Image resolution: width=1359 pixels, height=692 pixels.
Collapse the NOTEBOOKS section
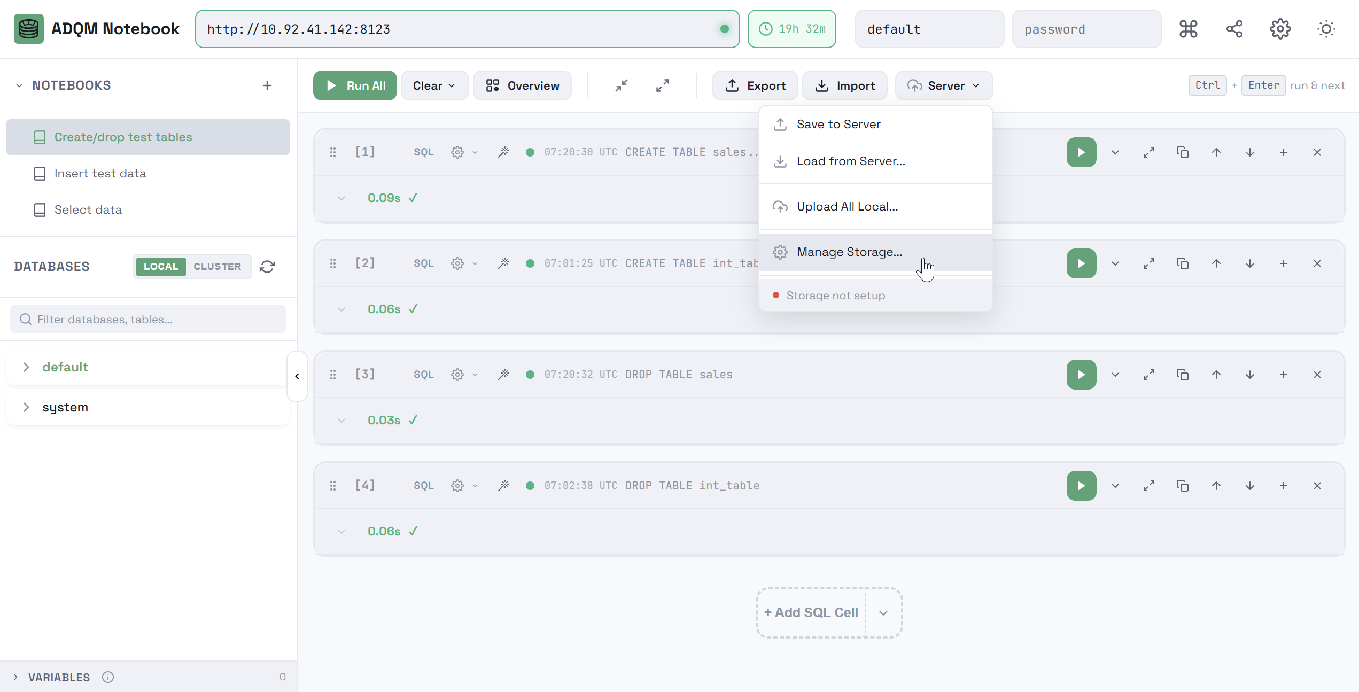coord(19,85)
